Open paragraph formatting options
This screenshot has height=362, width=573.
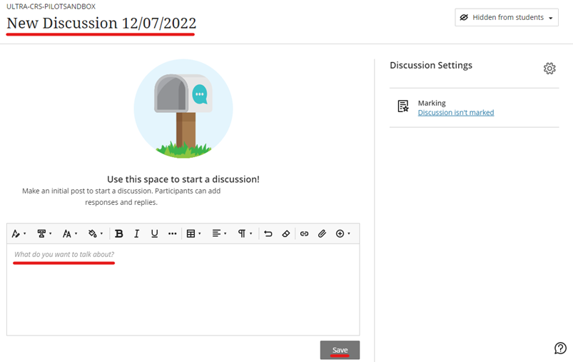(242, 233)
